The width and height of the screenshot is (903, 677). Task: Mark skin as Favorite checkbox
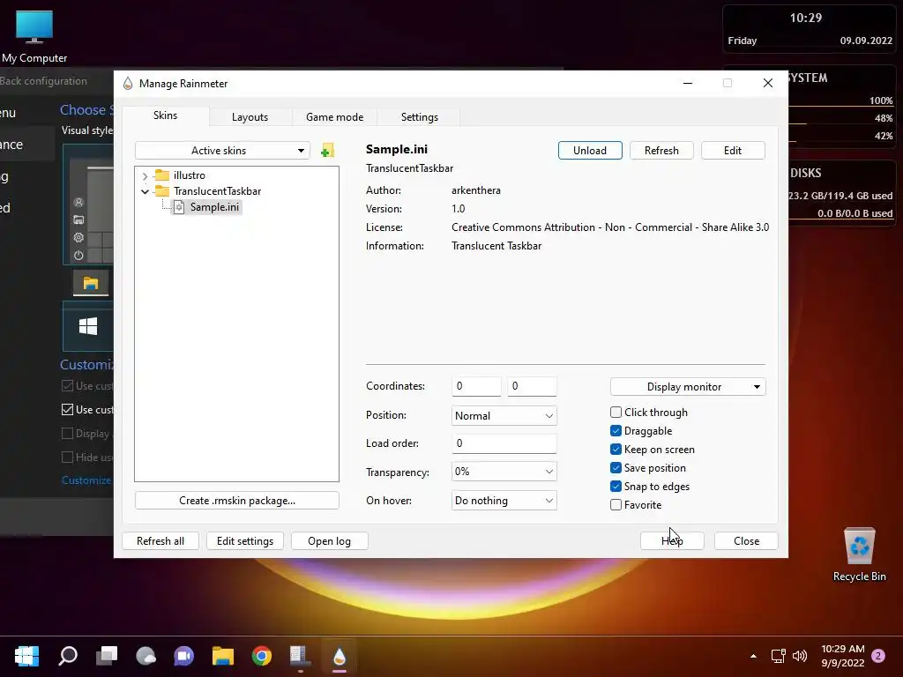[x=616, y=505]
